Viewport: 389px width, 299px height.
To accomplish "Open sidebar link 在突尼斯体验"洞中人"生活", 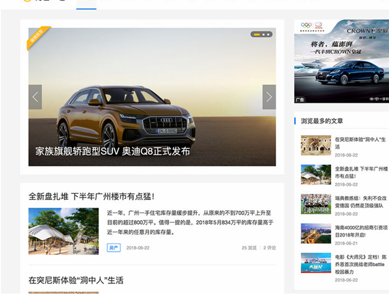I will click(360, 143).
